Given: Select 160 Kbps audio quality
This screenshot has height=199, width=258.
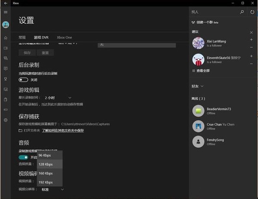Looking at the screenshot, I should [x=50, y=173].
